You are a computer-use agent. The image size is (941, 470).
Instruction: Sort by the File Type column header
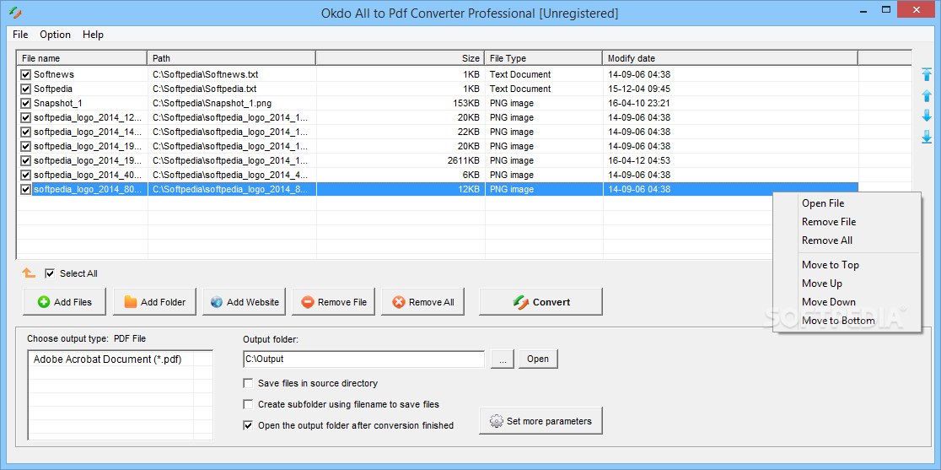(x=544, y=58)
